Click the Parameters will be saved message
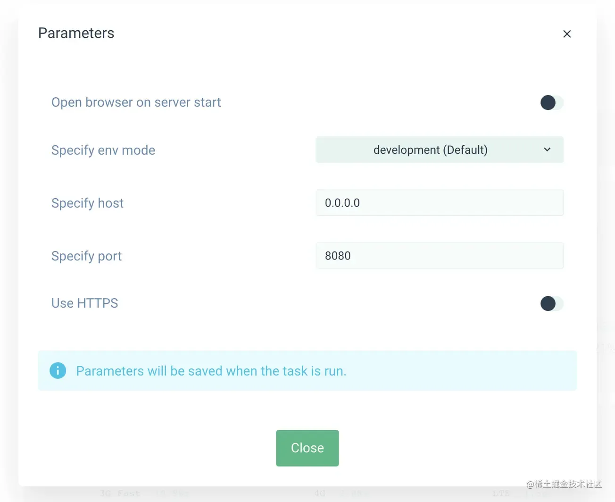The width and height of the screenshot is (615, 502). coord(211,371)
